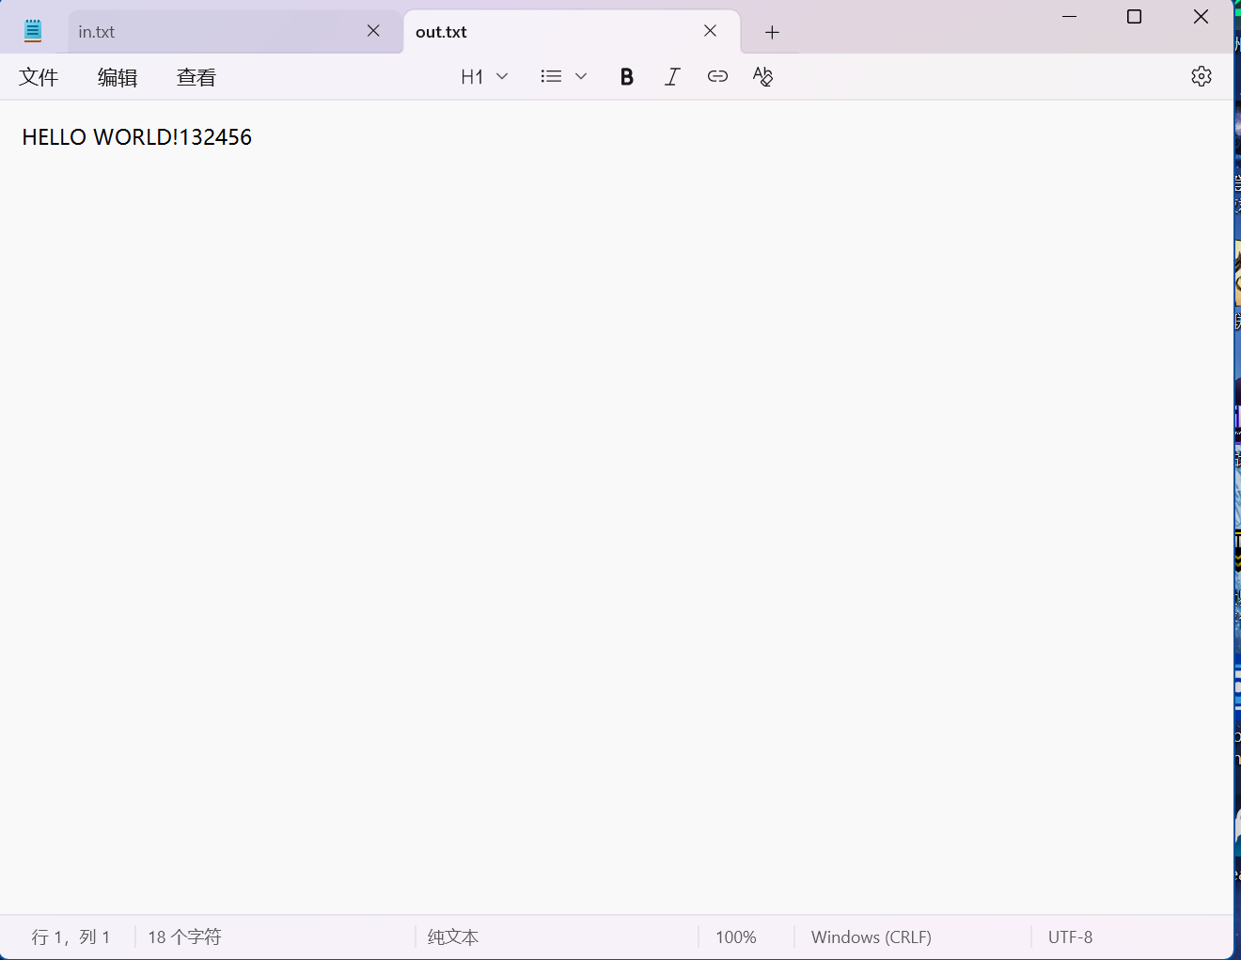The width and height of the screenshot is (1241, 960).
Task: Select the out.txt tab
Action: pyautogui.click(x=572, y=32)
